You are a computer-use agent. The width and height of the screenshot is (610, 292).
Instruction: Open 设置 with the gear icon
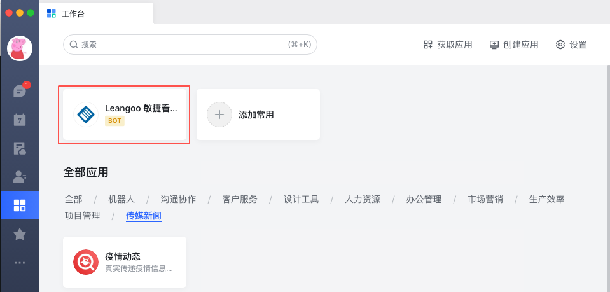tap(571, 45)
